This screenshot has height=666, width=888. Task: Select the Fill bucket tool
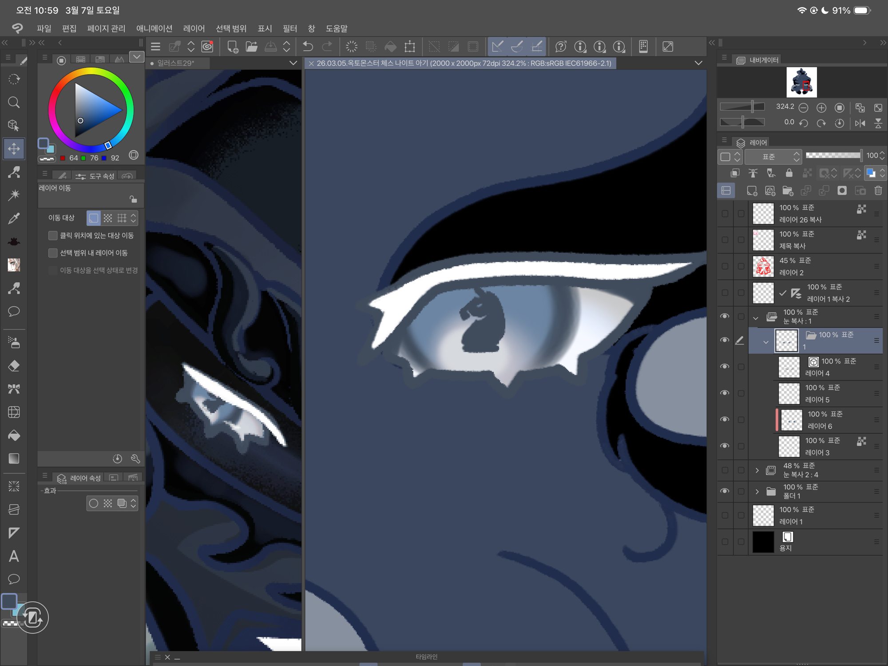(x=14, y=436)
